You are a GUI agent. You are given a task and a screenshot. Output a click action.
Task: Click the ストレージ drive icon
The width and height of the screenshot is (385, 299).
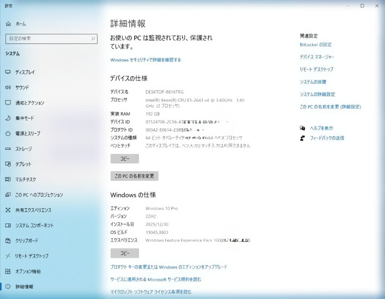(x=8, y=149)
